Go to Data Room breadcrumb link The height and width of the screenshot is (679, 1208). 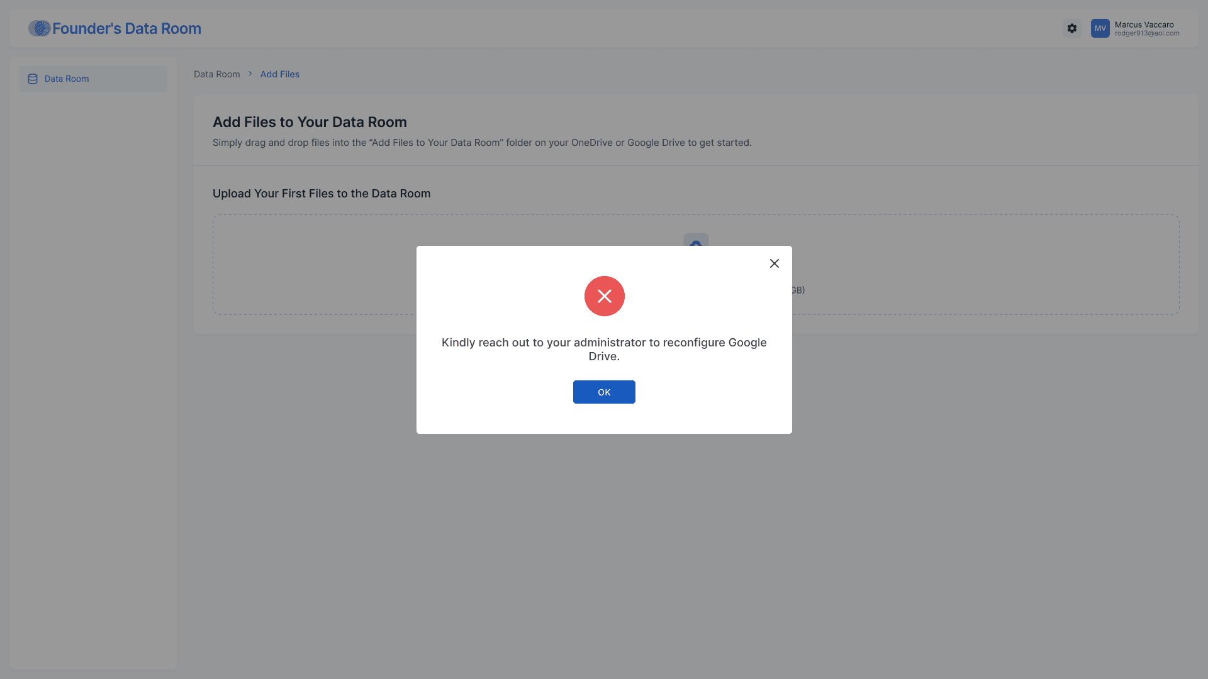pyautogui.click(x=216, y=74)
